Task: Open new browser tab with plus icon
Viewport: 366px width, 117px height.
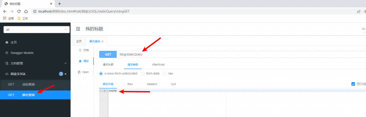Action: click(x=59, y=4)
